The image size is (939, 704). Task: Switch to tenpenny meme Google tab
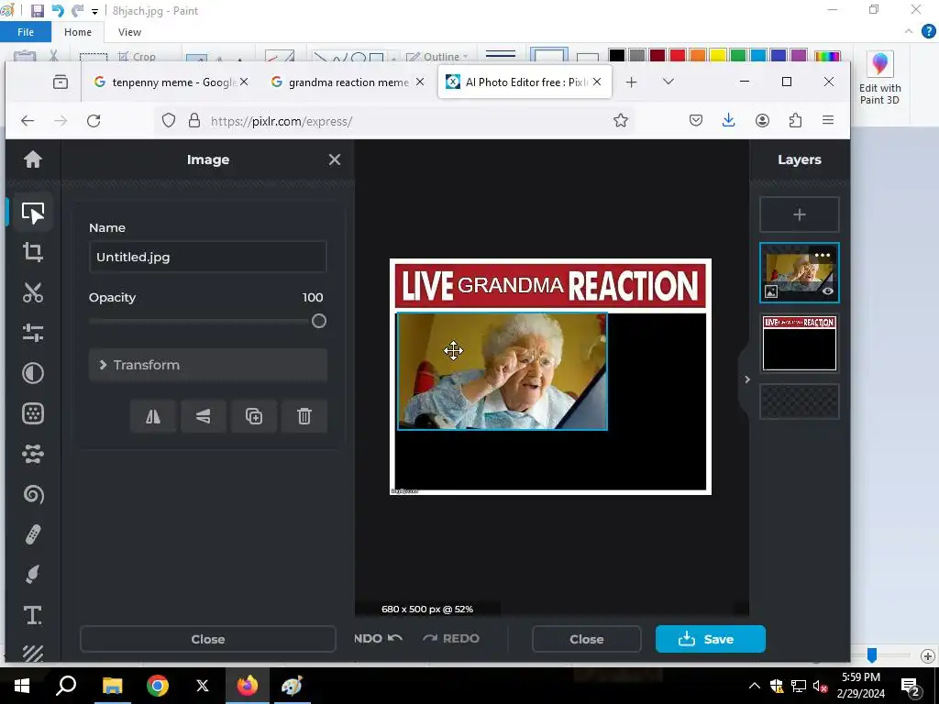(171, 82)
